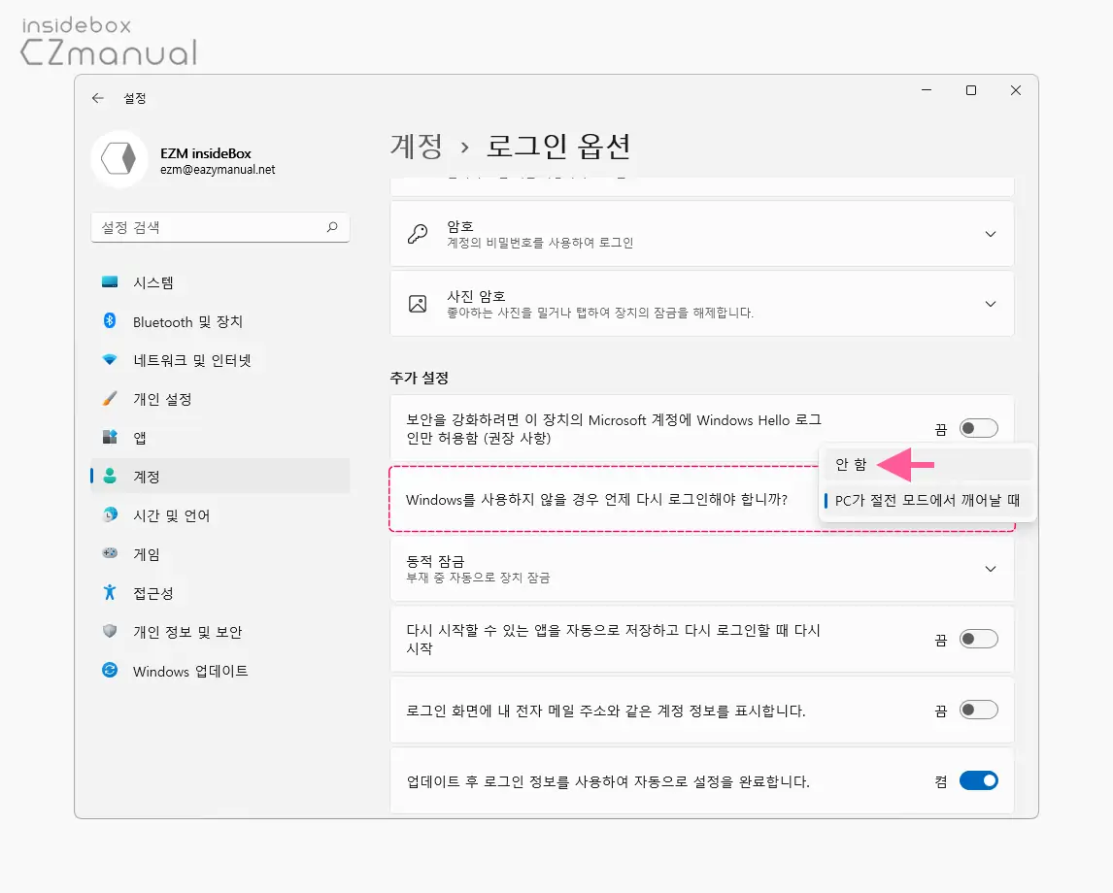
Task: Click the 시스템 monitor icon
Action: (x=110, y=282)
